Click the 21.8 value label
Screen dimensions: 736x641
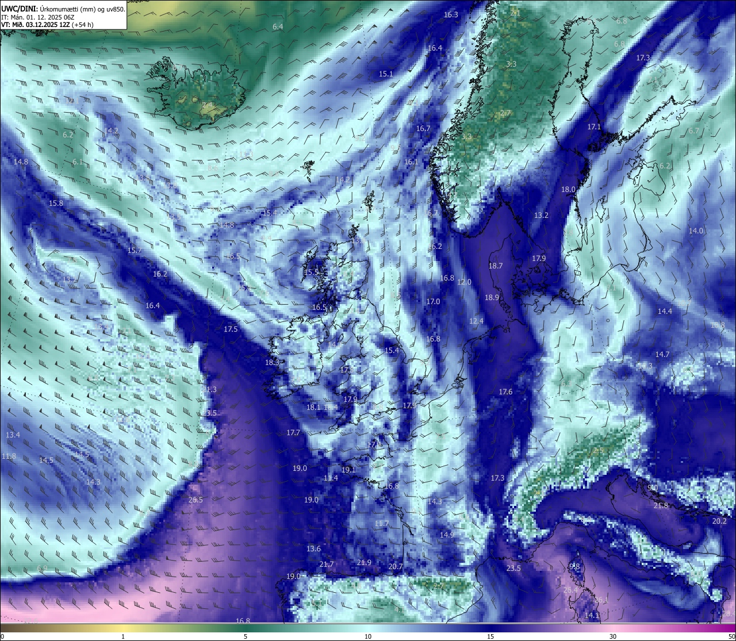pyautogui.click(x=661, y=506)
